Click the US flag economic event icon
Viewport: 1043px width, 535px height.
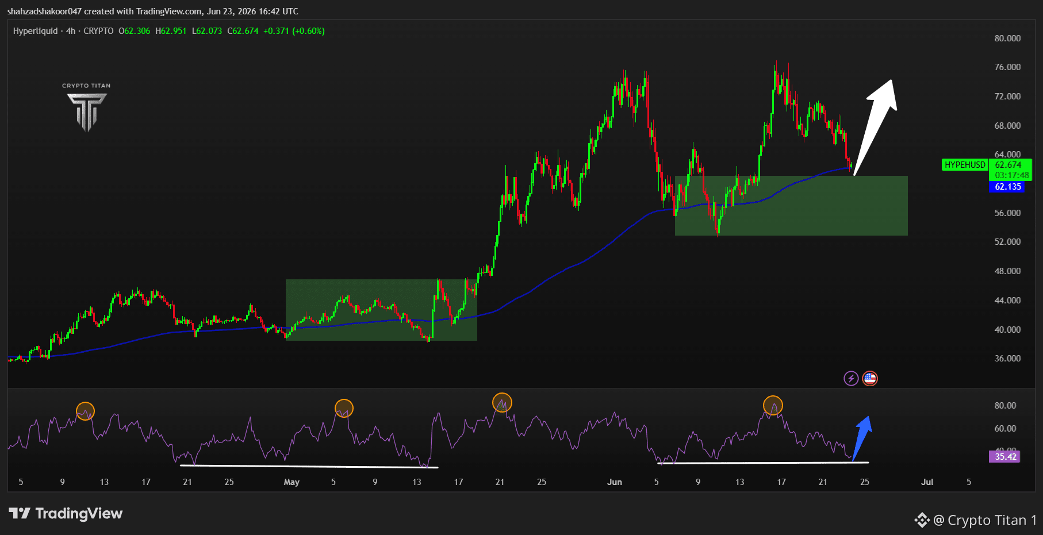pos(870,378)
